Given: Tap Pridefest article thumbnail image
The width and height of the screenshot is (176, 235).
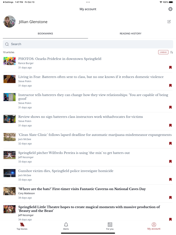Looking at the screenshot, I should (10, 61).
